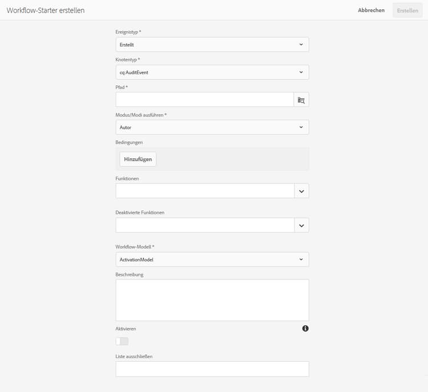Click the Bedingungen label
Screen dimensions: 428x392
point(129,142)
